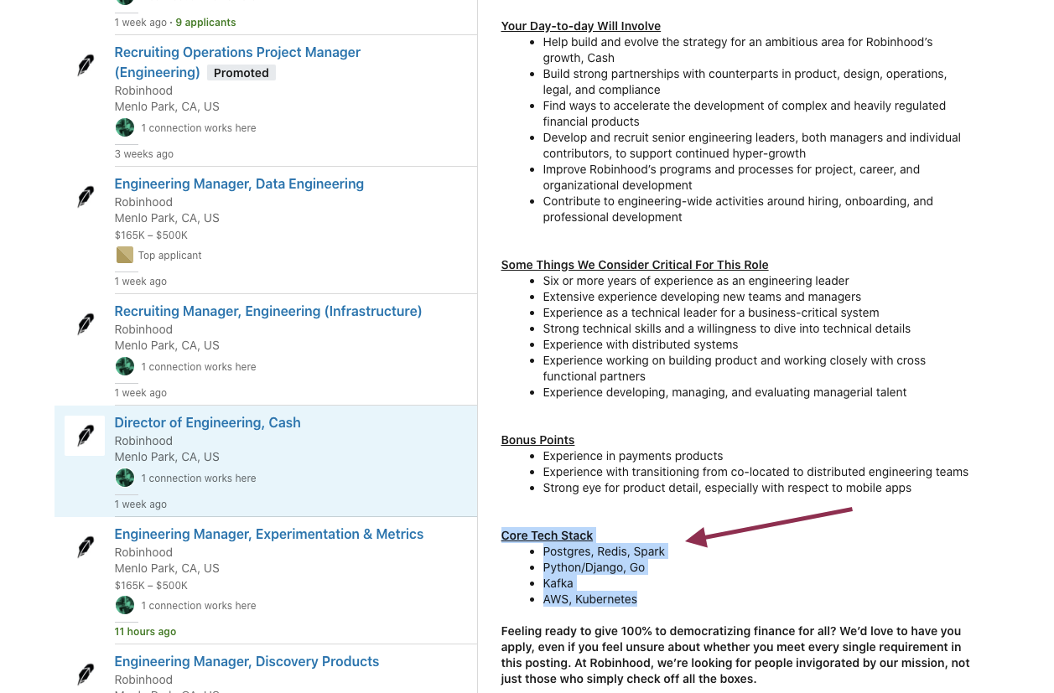Open Engineering Manager, Data Engineering job

[x=239, y=184]
